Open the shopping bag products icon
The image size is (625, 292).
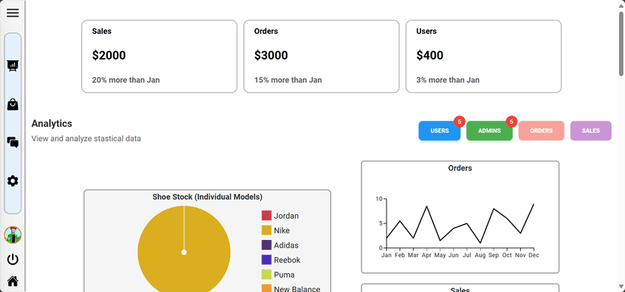13,105
